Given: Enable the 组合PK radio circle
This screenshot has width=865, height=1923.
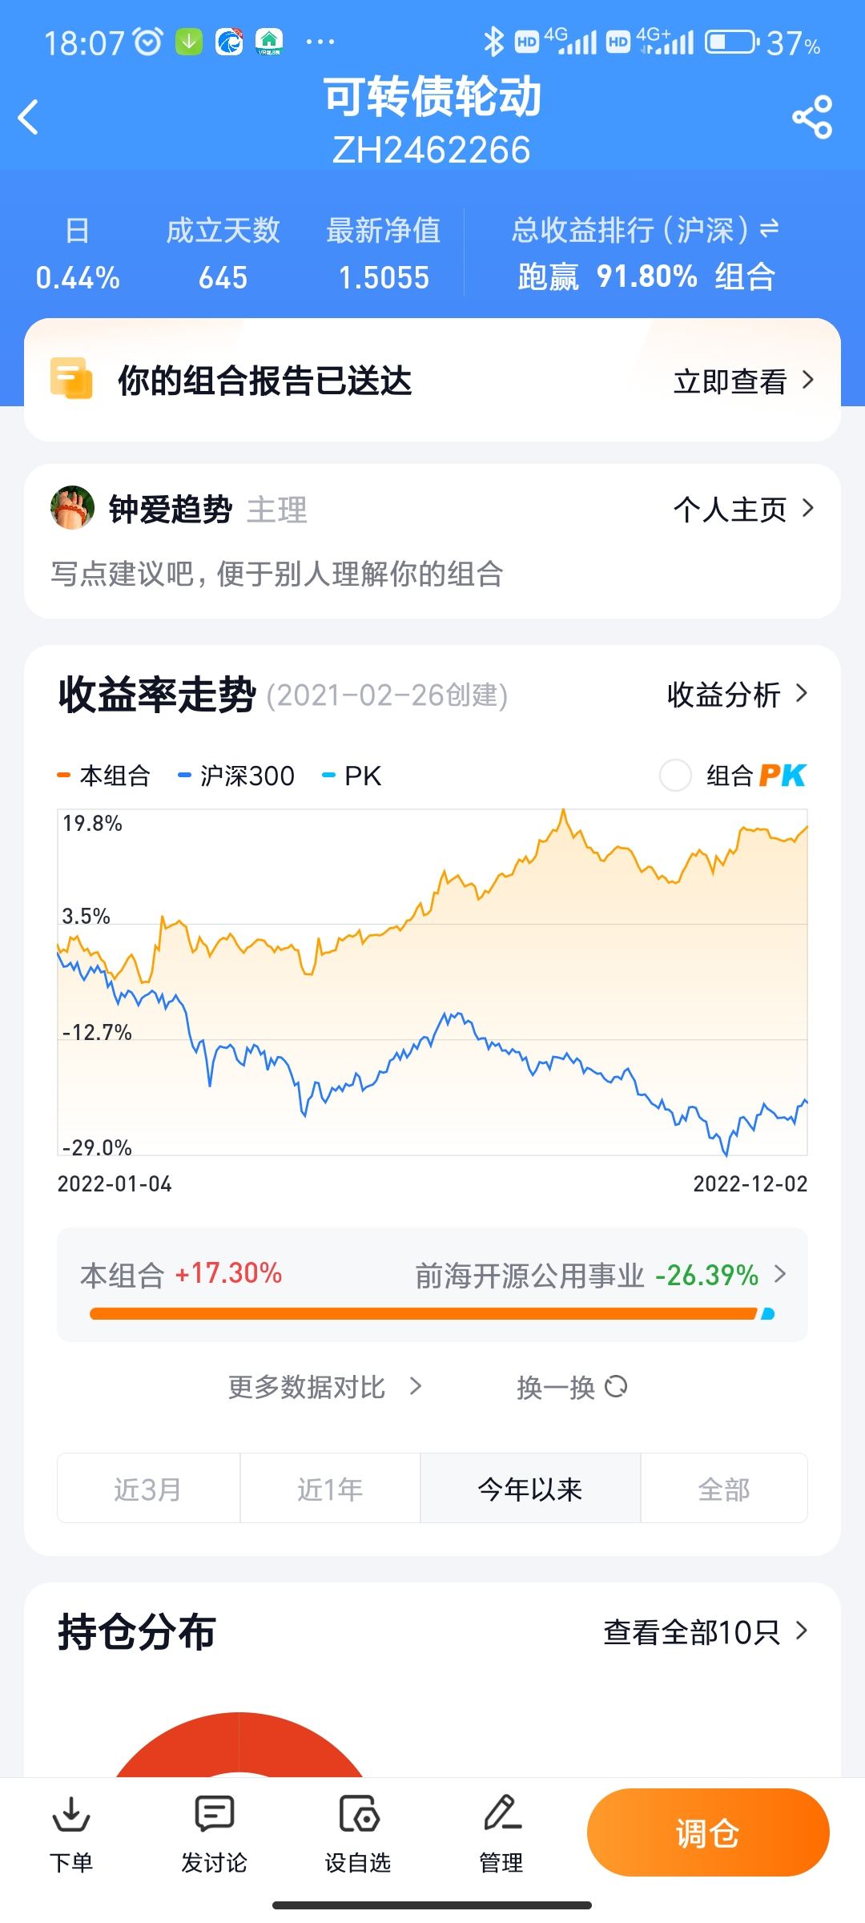Looking at the screenshot, I should pyautogui.click(x=675, y=776).
